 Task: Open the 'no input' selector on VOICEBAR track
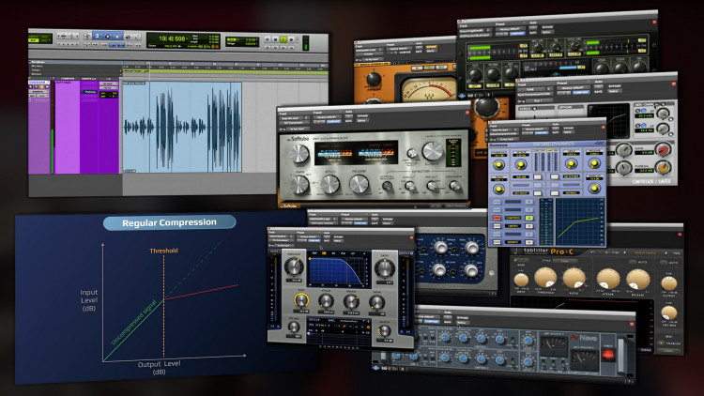click(108, 84)
